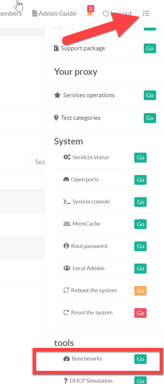
Task: Click the Open ports ethernet icon
Action: point(66,179)
